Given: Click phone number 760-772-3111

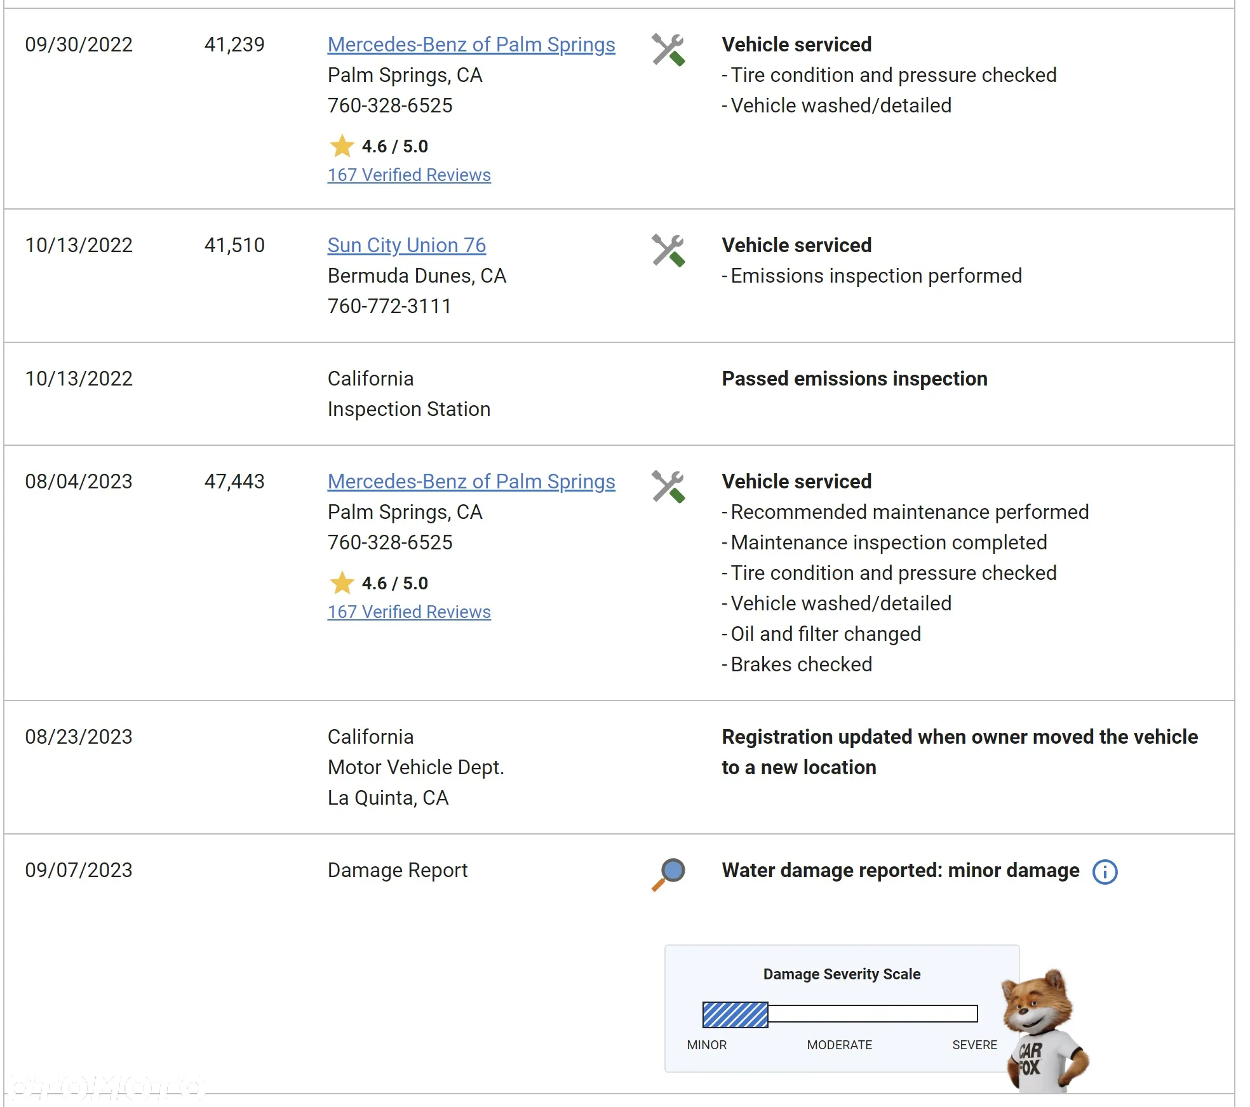Looking at the screenshot, I should (x=389, y=306).
